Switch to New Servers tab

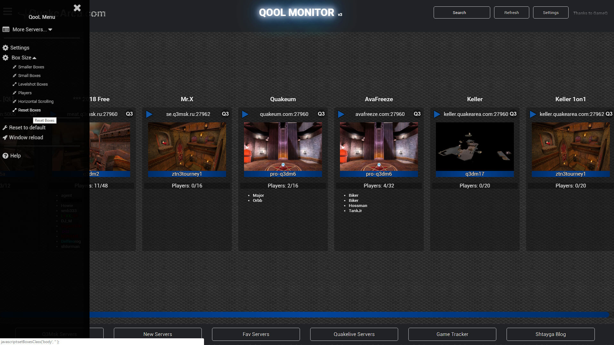[x=158, y=334]
